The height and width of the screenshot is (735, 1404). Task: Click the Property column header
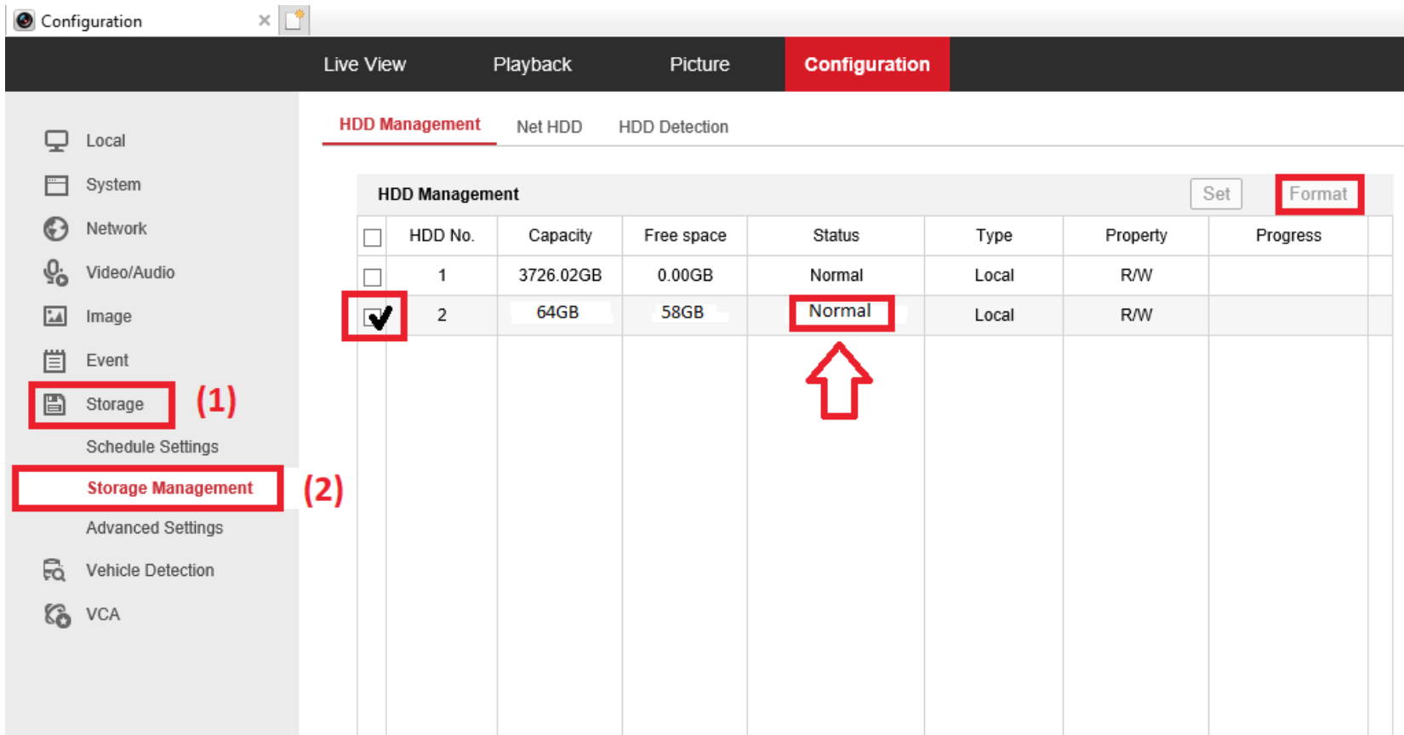[x=1136, y=236]
